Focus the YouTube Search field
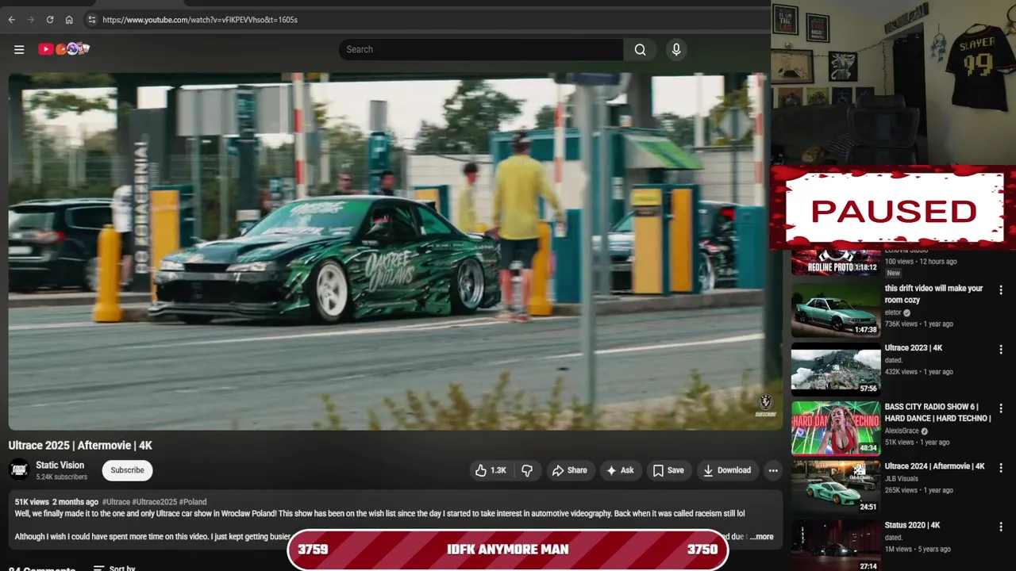 click(x=481, y=49)
